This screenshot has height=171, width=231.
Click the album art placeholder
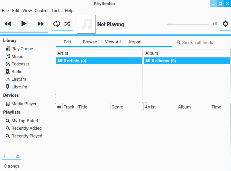[x=86, y=25]
